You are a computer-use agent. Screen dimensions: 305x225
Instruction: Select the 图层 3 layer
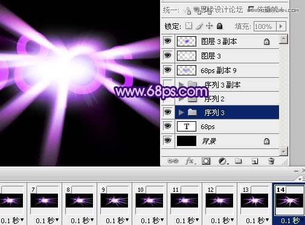[x=227, y=55]
